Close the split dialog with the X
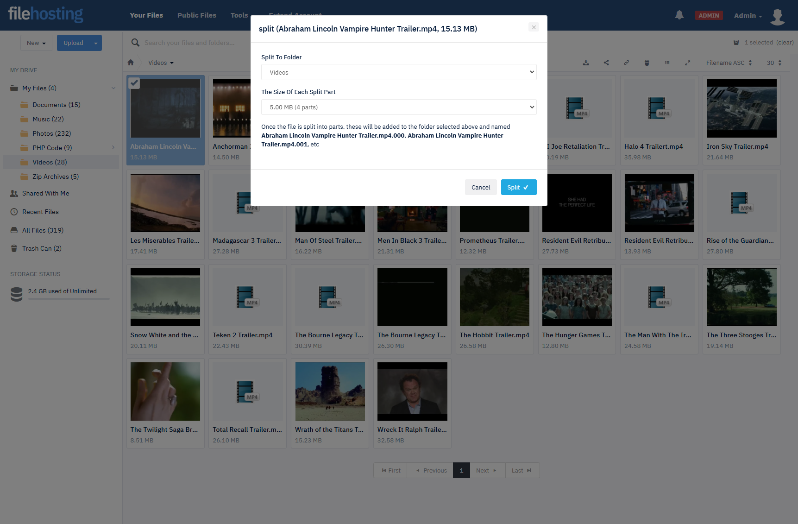The image size is (798, 524). (x=534, y=27)
